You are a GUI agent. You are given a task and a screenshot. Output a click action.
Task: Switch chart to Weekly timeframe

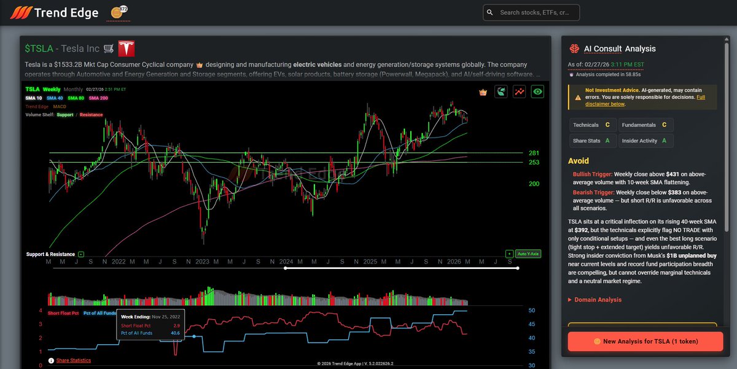coord(52,90)
